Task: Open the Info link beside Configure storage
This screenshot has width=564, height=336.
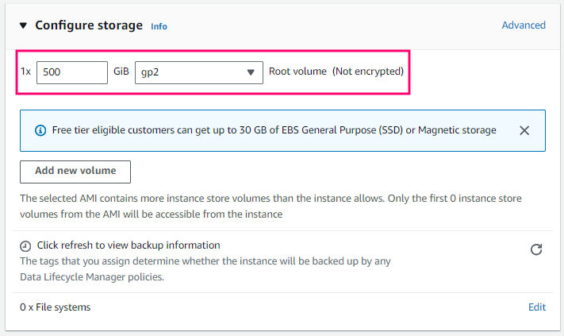Action: 159,26
